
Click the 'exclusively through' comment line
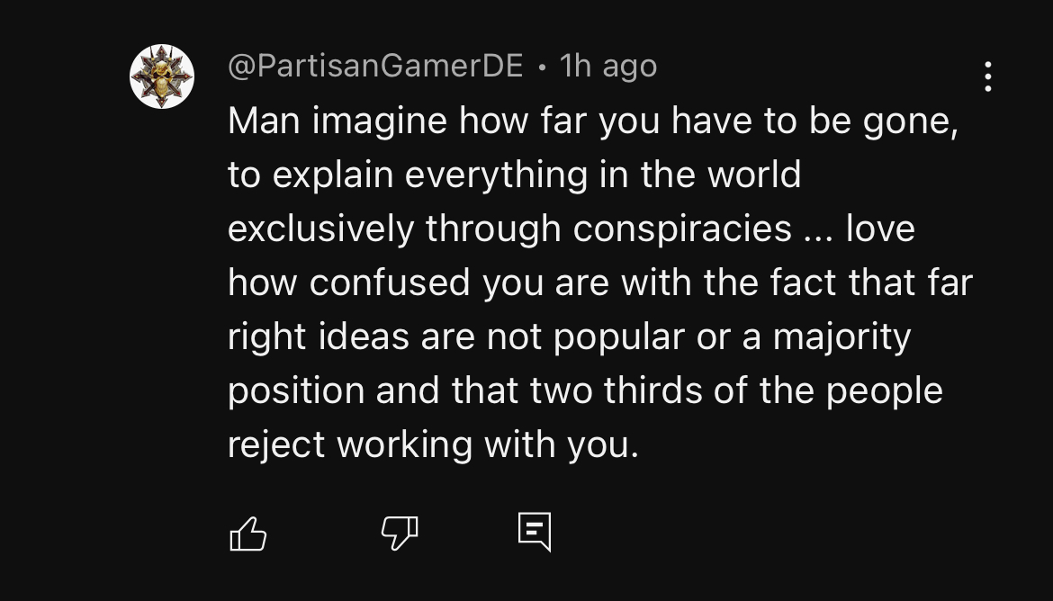click(394, 229)
